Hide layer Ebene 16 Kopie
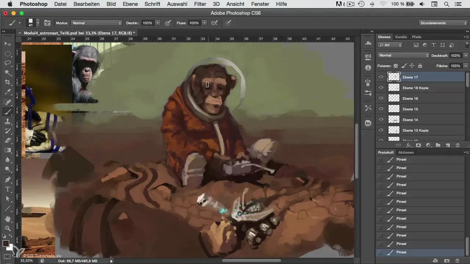 [x=381, y=88]
